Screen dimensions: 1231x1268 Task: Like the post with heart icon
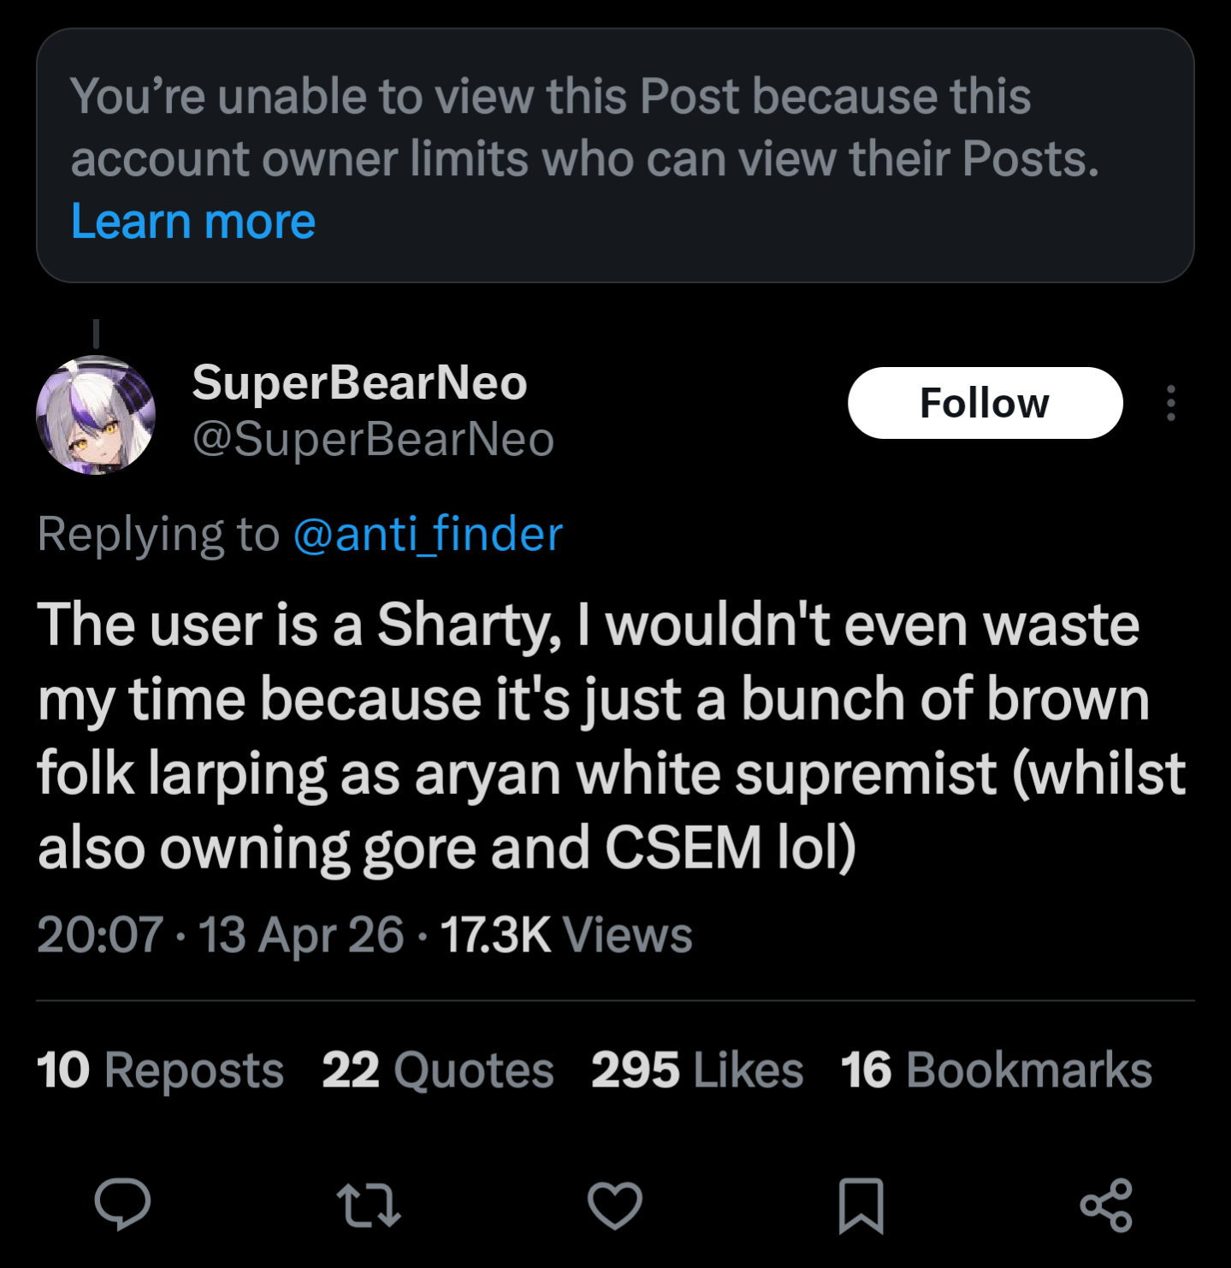(614, 1205)
